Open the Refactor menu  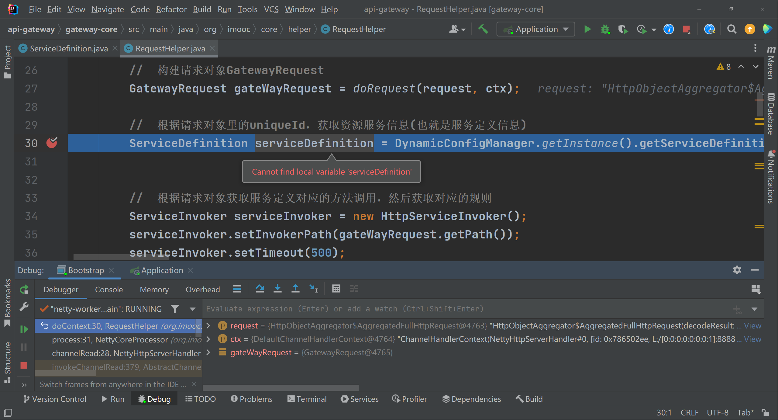[x=171, y=9]
